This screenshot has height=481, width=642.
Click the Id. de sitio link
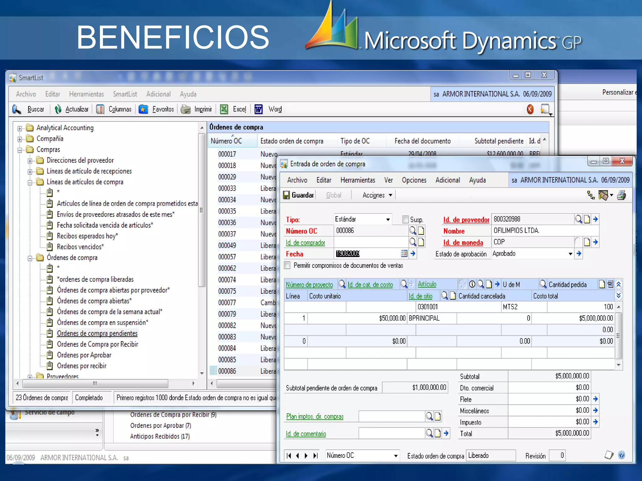(420, 296)
